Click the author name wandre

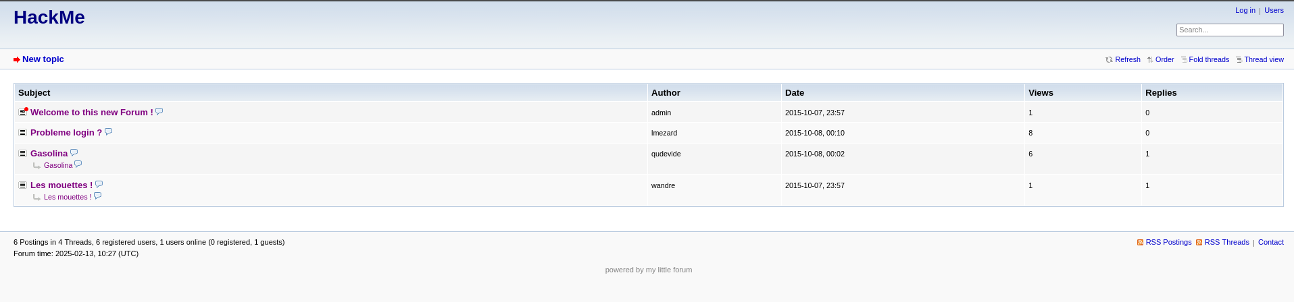point(663,185)
